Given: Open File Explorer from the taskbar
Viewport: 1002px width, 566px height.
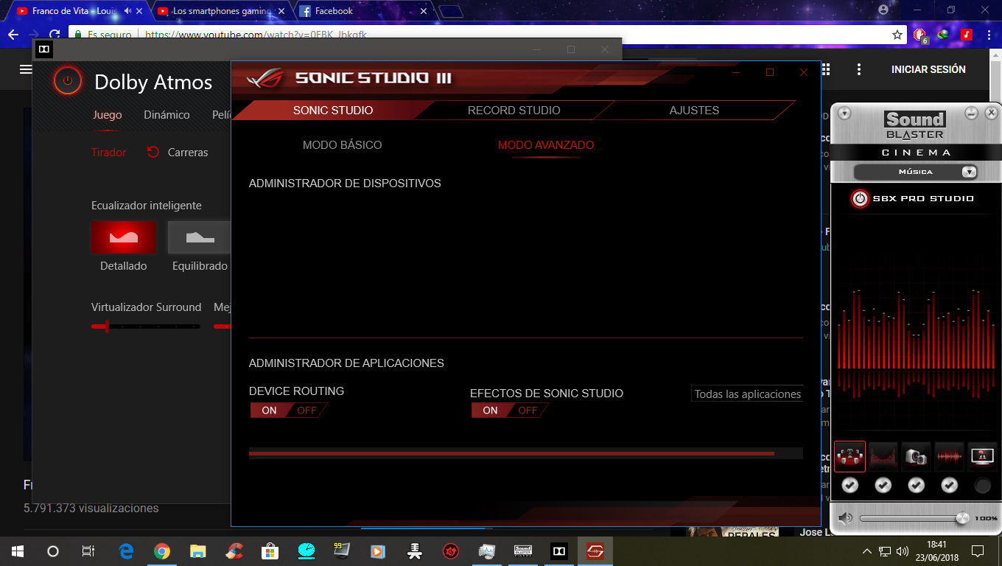Looking at the screenshot, I should click(198, 551).
